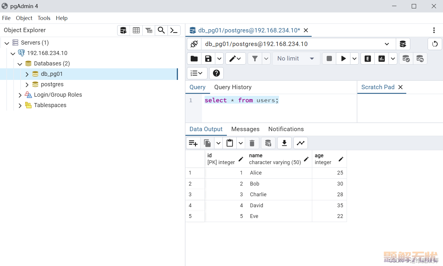Open the Object menu
Image resolution: width=443 pixels, height=266 pixels.
[24, 18]
